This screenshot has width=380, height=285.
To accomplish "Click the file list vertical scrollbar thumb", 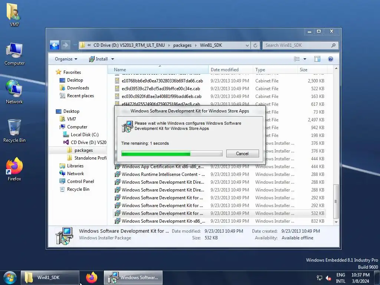I will [336, 201].
